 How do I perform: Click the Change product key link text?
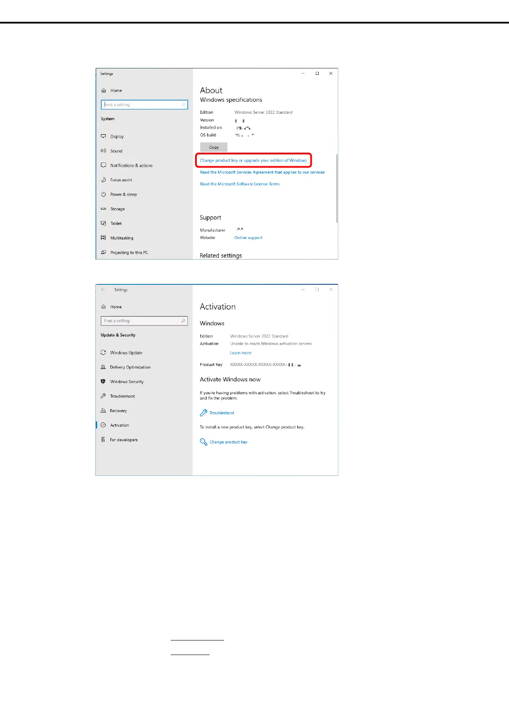click(228, 442)
